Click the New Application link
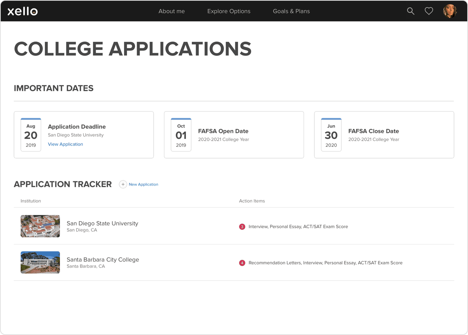 [143, 184]
